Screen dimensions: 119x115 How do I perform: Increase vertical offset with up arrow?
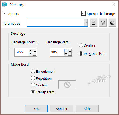pos(66,51)
